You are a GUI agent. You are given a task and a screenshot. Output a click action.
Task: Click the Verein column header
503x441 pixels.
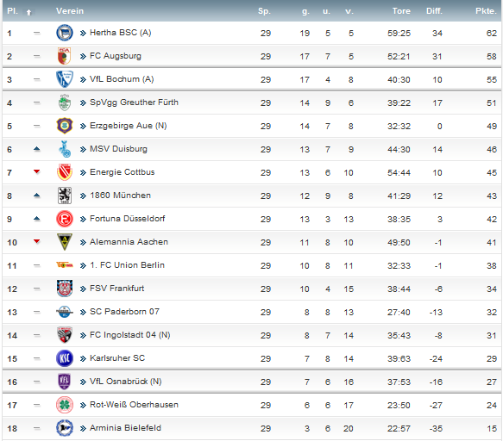(x=70, y=11)
